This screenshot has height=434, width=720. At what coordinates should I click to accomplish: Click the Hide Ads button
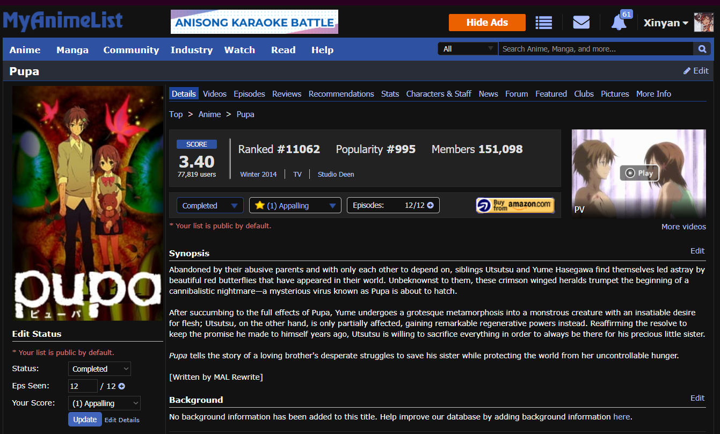[487, 23]
